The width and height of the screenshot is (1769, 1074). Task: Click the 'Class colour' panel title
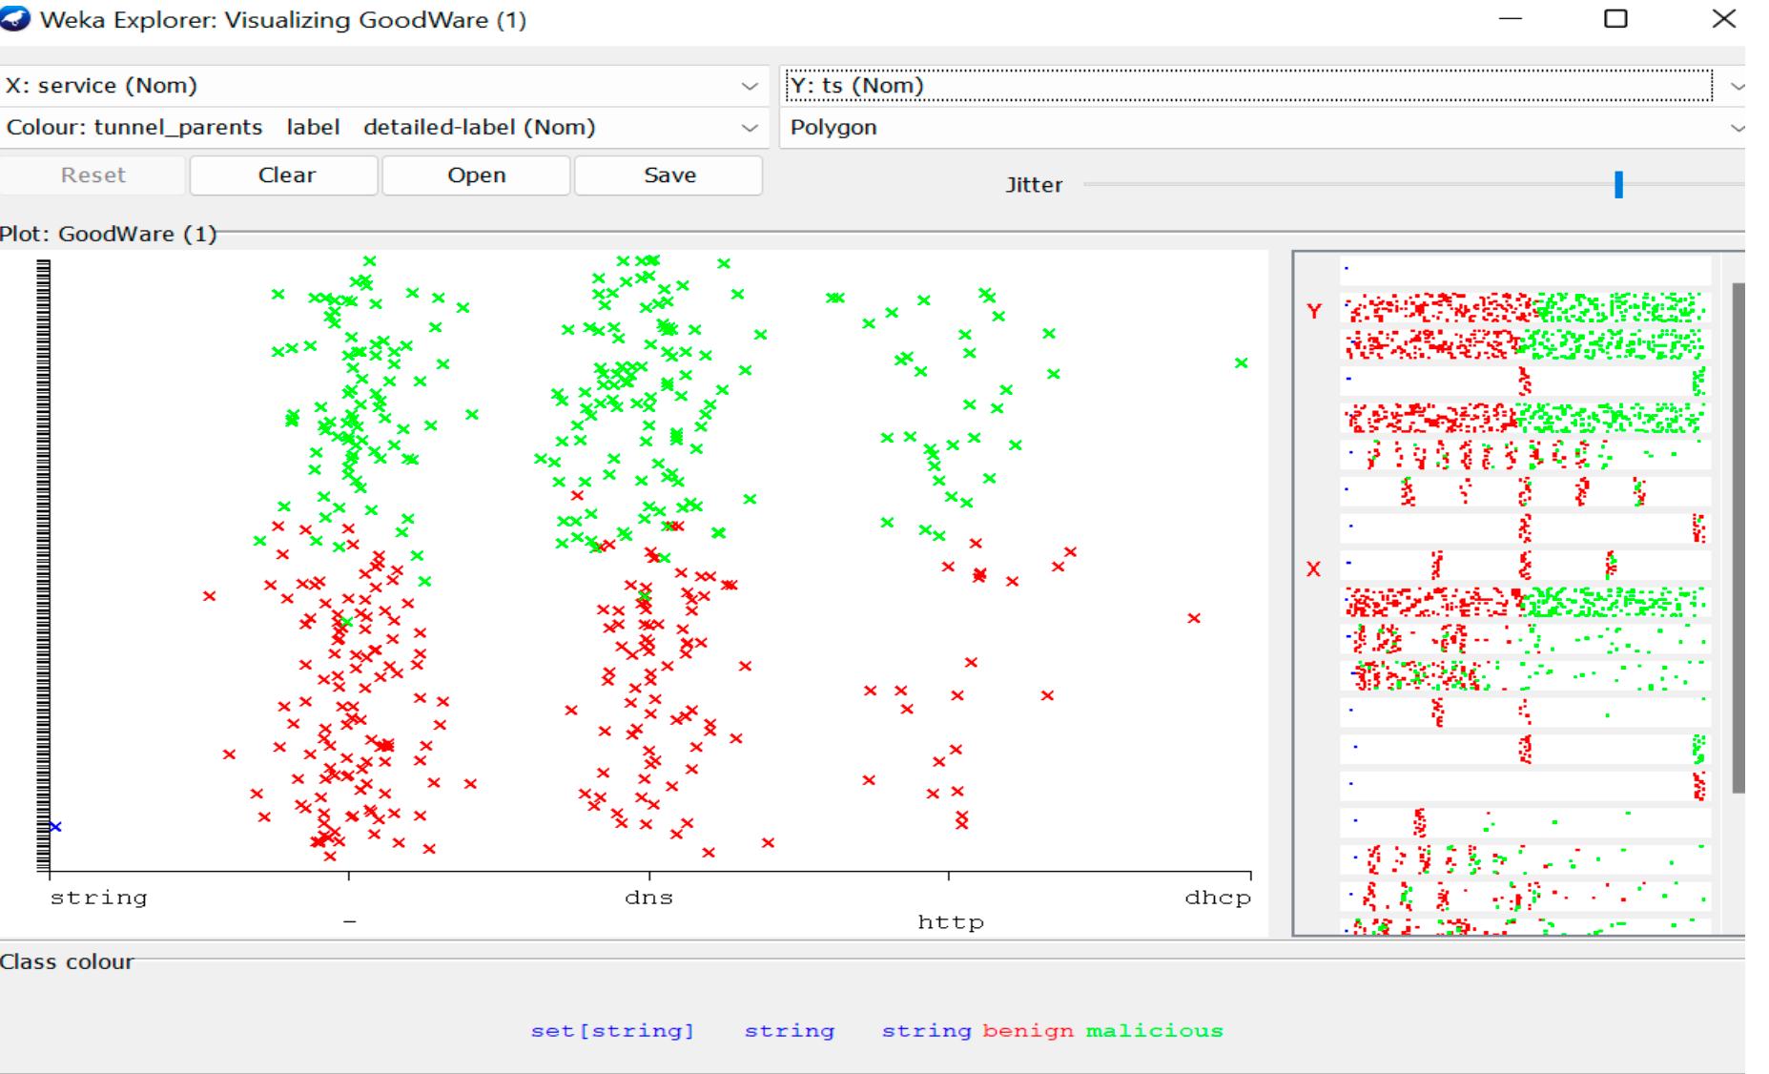coord(67,961)
